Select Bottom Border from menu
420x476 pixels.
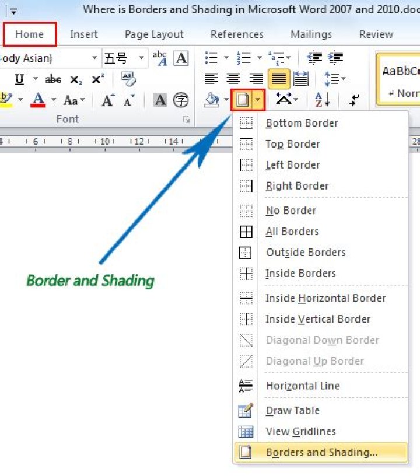[x=321, y=123]
